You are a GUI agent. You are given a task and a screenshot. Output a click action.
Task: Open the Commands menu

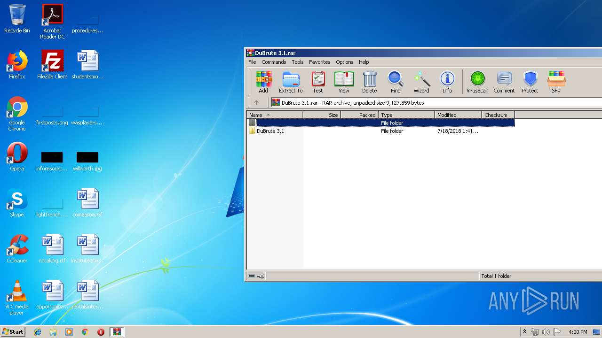pos(274,62)
